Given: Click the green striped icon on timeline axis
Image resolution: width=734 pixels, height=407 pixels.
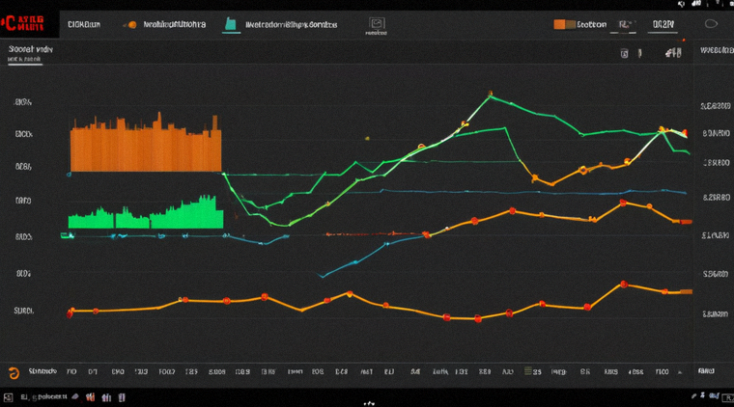Looking at the screenshot, I should point(527,371).
